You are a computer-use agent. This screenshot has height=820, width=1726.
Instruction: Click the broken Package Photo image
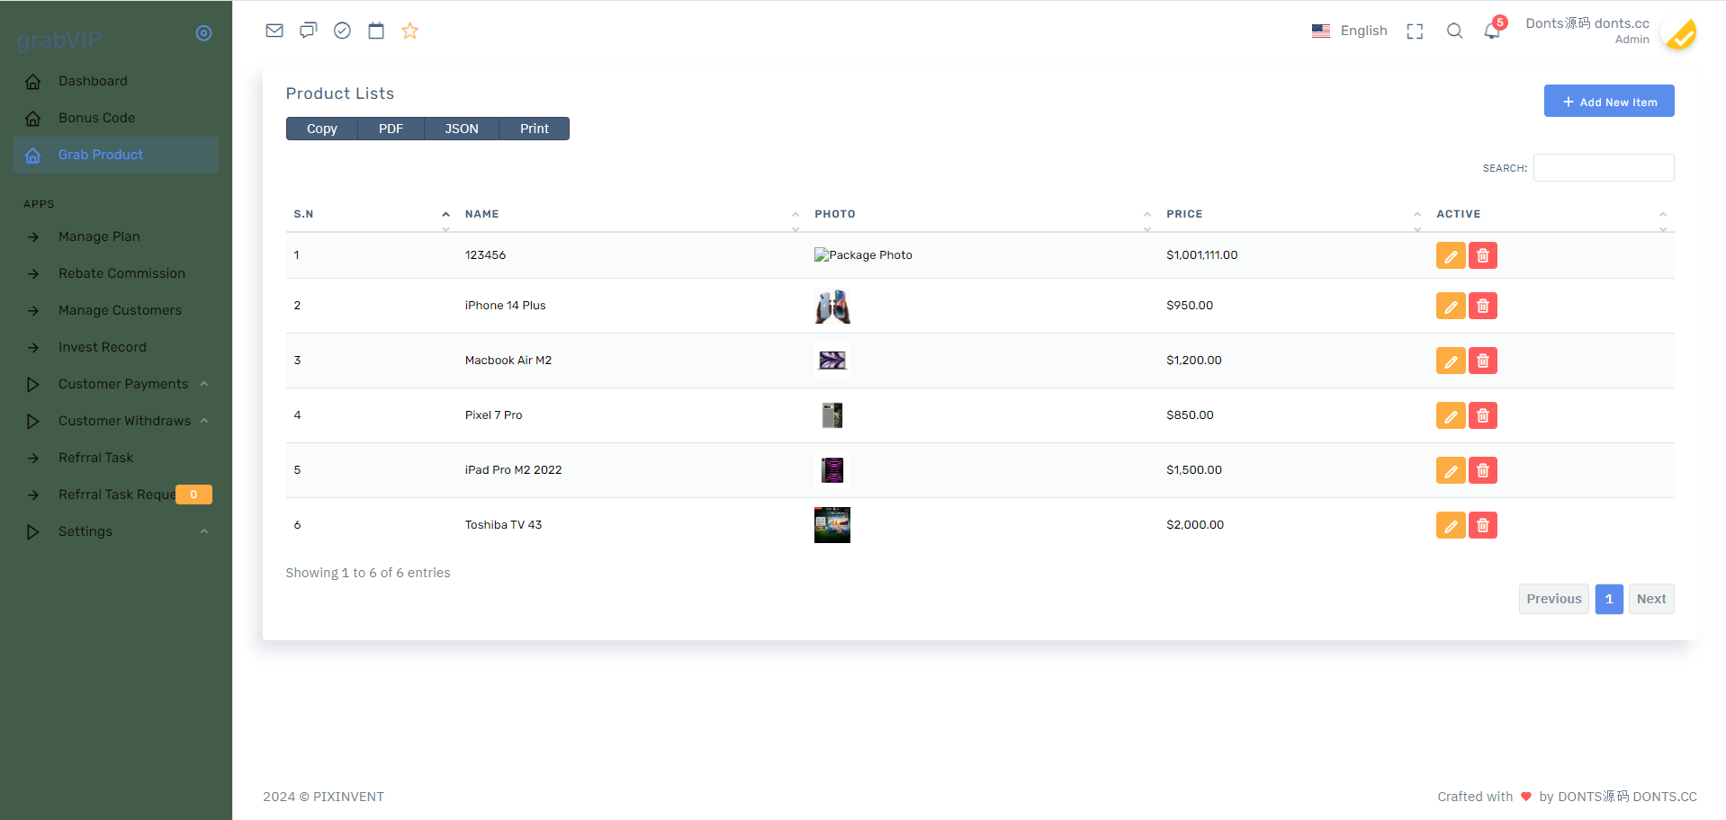863,255
